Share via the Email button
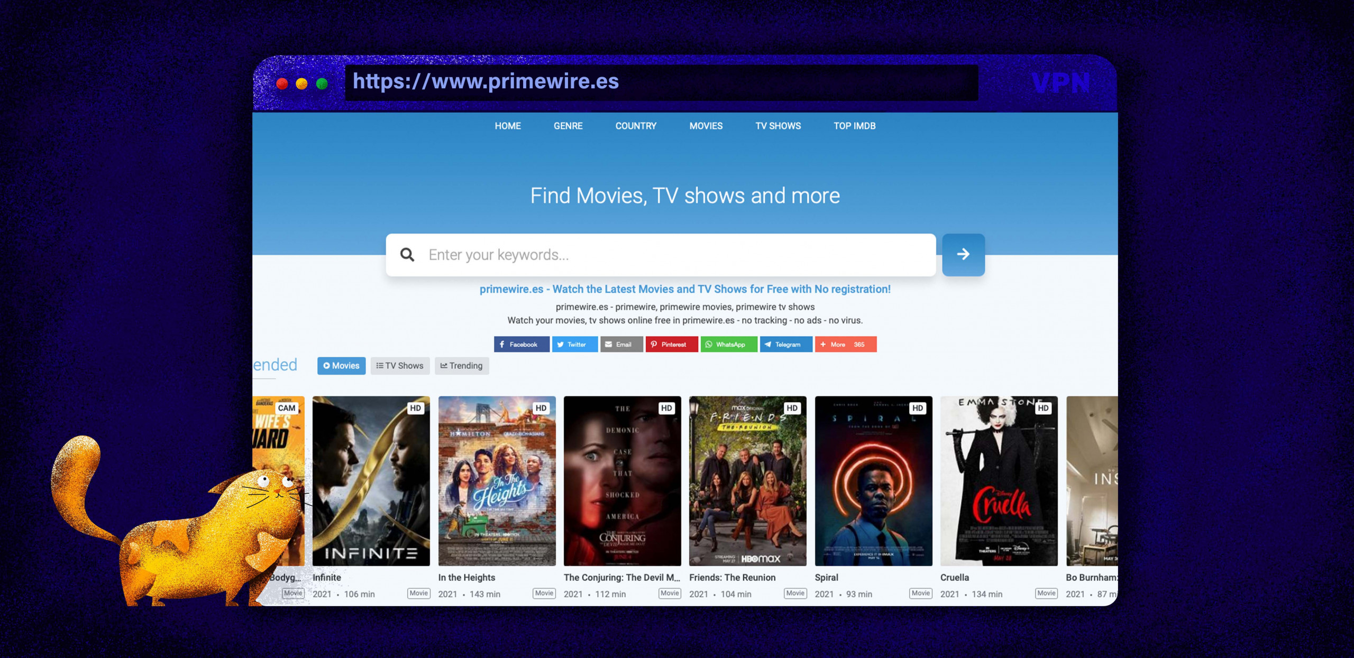Viewport: 1354px width, 658px height. [x=621, y=344]
